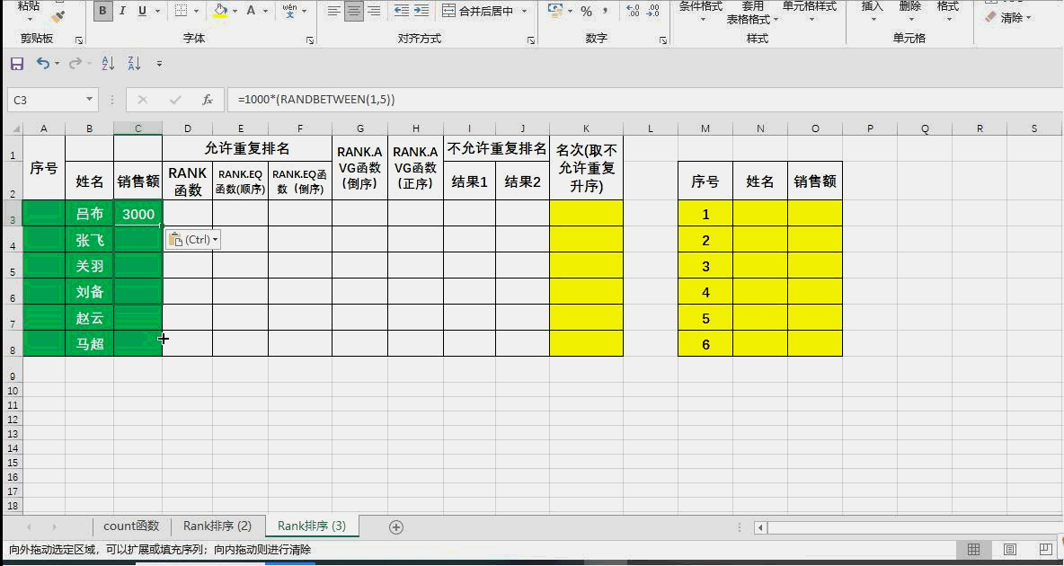Click the font color A icon
1064x566 pixels.
pos(251,10)
